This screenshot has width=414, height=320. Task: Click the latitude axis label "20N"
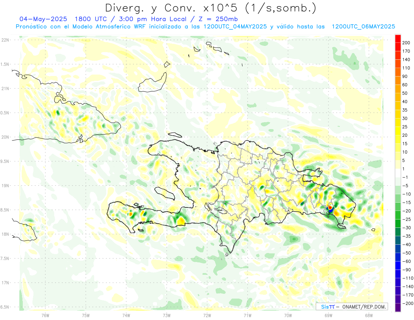point(5,137)
